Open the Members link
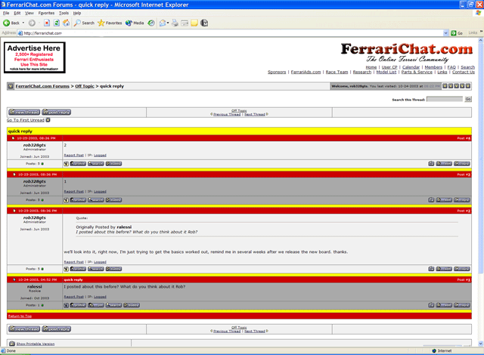The width and height of the screenshot is (484, 355). coord(433,67)
